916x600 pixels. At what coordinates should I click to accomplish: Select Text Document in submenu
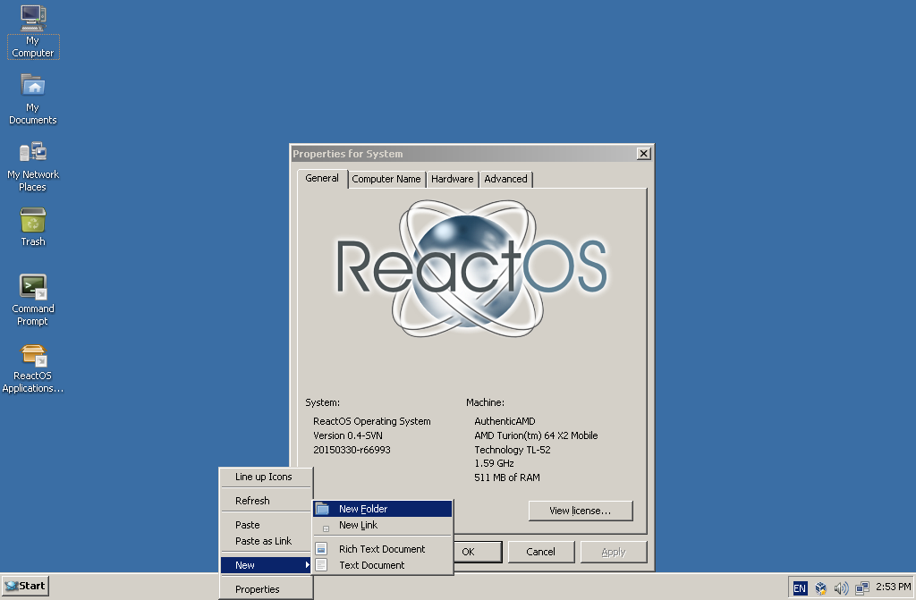click(x=383, y=565)
